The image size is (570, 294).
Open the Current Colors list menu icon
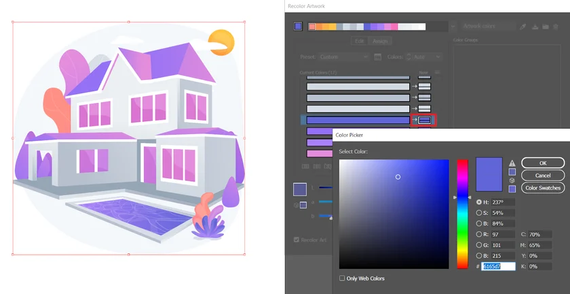[438, 72]
